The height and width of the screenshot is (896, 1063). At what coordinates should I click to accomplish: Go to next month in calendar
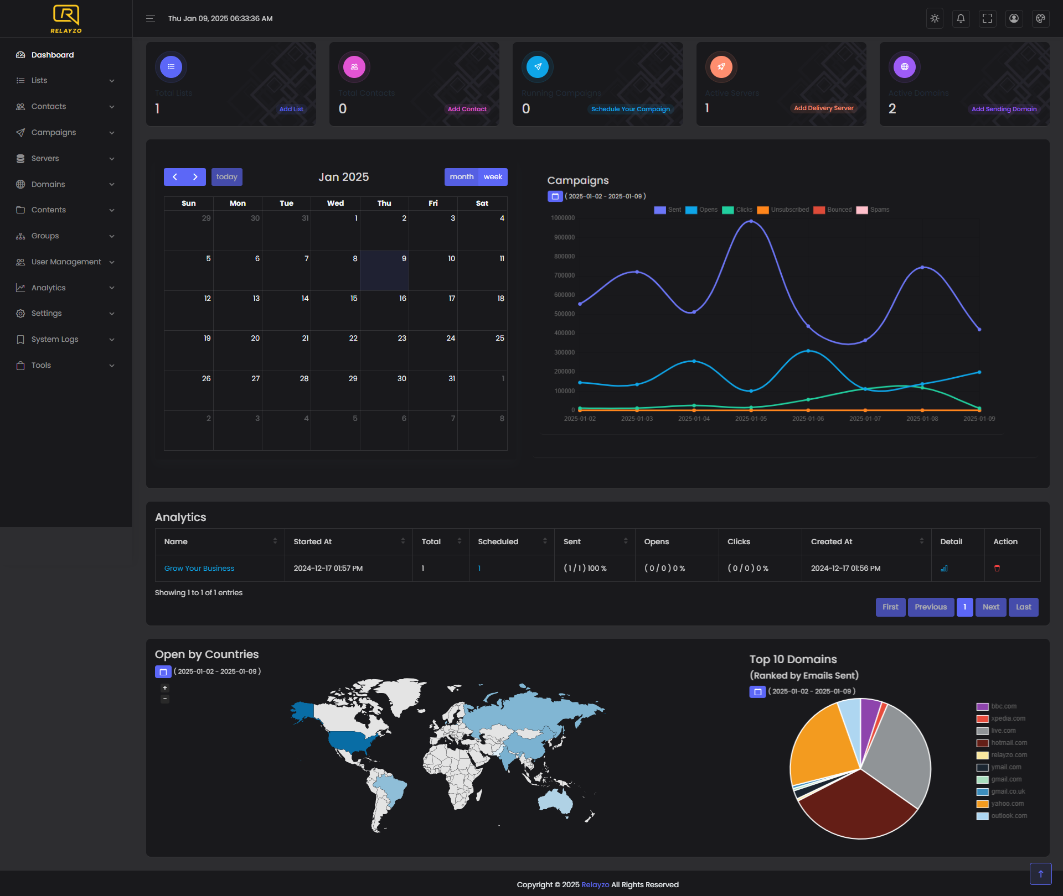tap(195, 177)
